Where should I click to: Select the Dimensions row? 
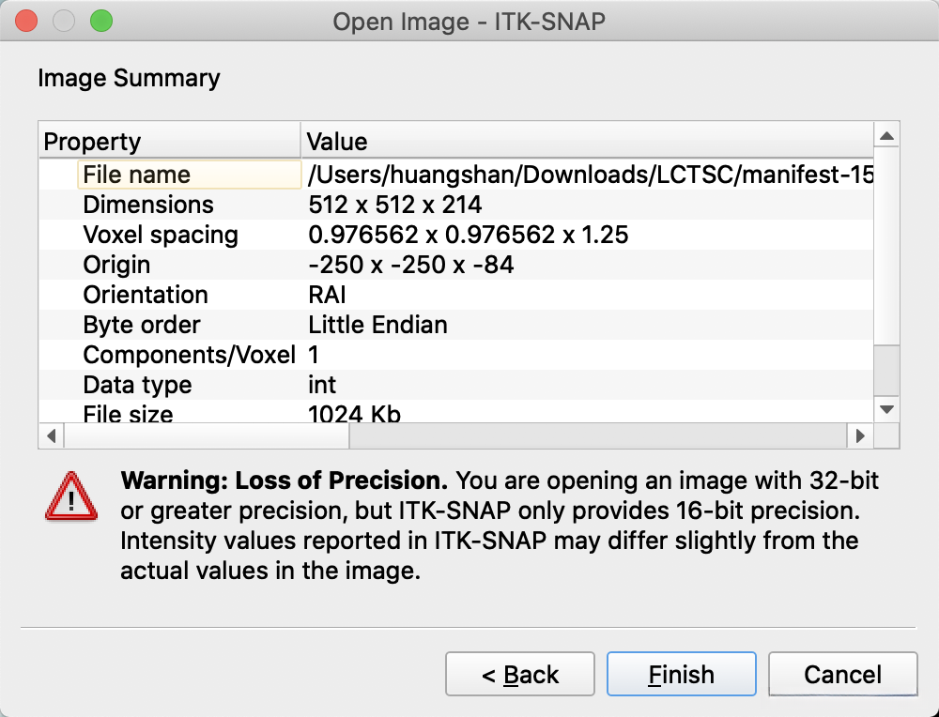point(148,205)
